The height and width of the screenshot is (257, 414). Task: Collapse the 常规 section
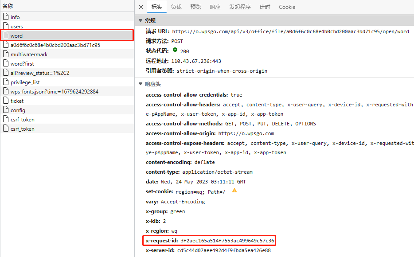click(x=141, y=21)
